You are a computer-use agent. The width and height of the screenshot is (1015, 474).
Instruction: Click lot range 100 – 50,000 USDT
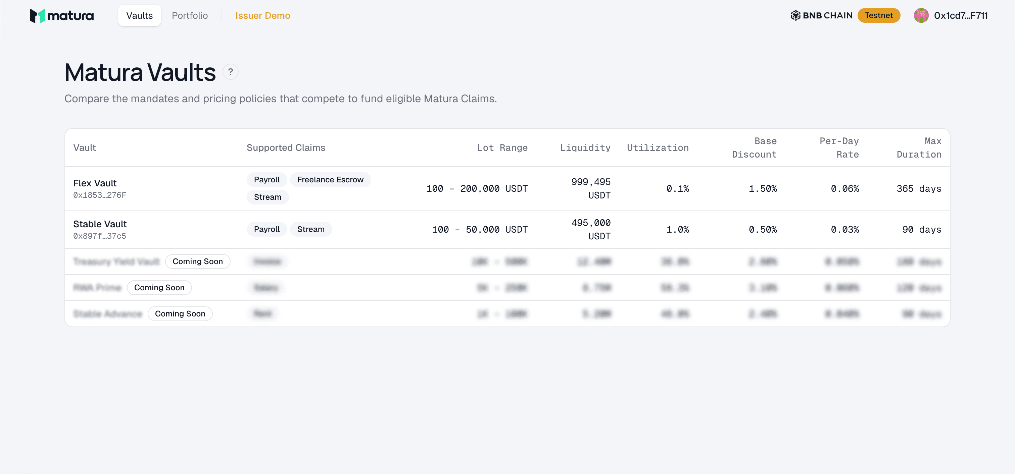coord(480,229)
